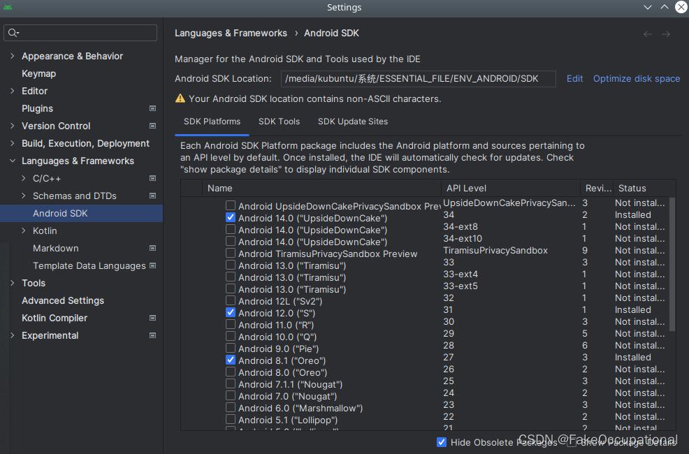Click the project-level icon beside C/C++
The height and width of the screenshot is (454, 689).
(152, 178)
